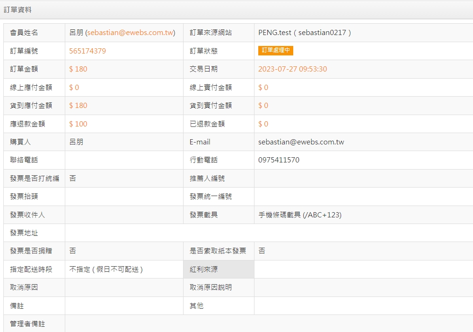Image resolution: width=473 pixels, height=332 pixels.
Task: Select the $ 0 value of 線上應付金額
Action: click(x=74, y=88)
